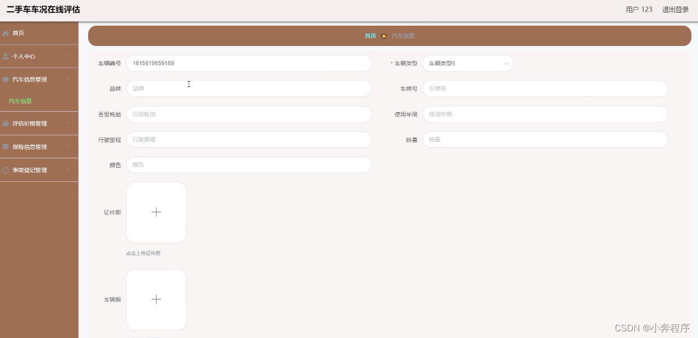This screenshot has height=338, width=698.
Task: Click 退出登录 to log out
Action: click(676, 9)
